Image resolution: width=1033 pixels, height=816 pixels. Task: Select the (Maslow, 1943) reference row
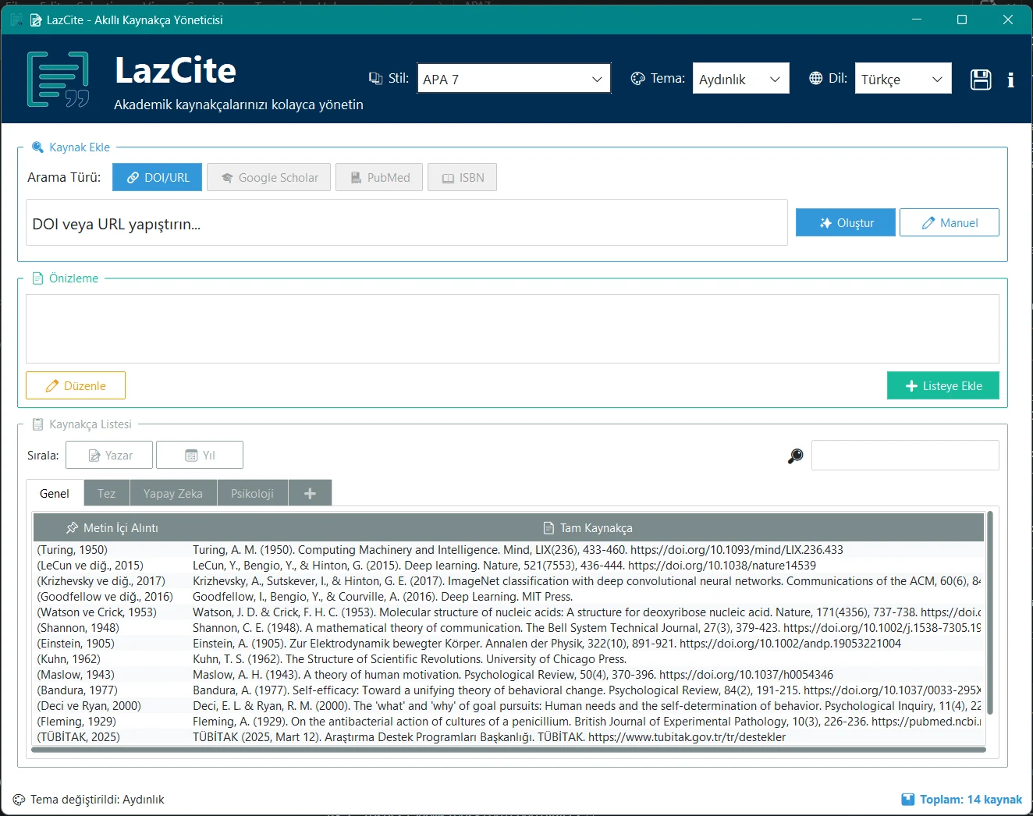coord(509,675)
